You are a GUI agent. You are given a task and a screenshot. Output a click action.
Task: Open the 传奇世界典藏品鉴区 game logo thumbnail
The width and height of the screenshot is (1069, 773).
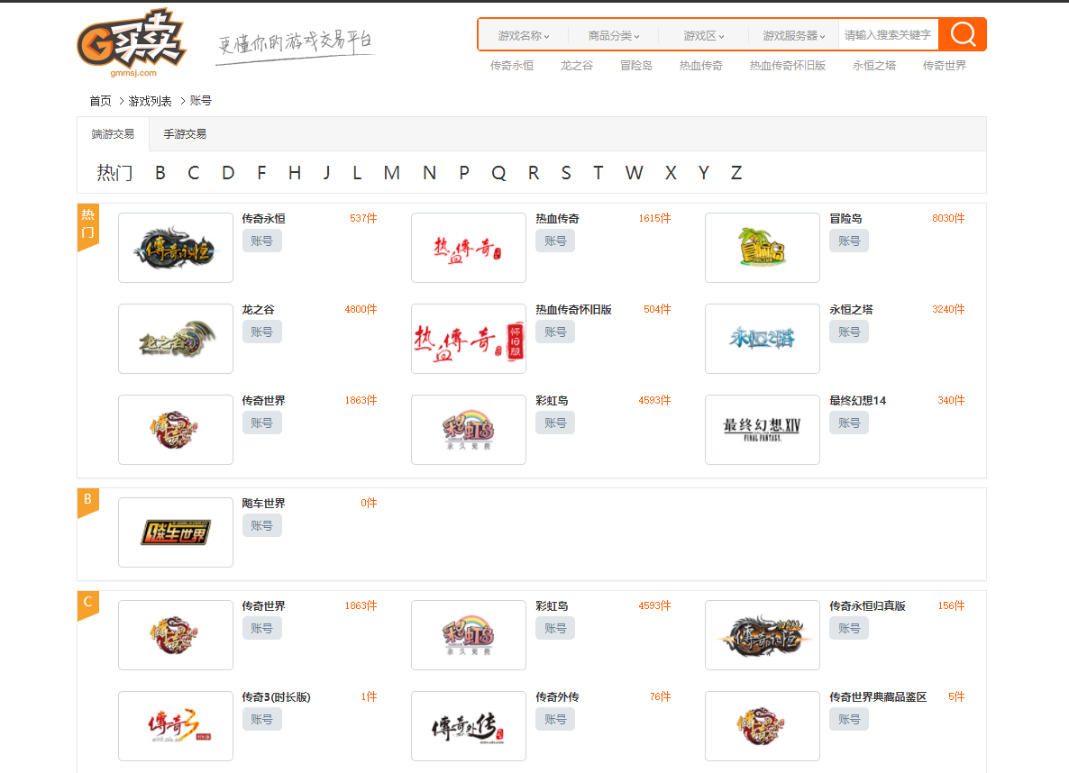763,726
